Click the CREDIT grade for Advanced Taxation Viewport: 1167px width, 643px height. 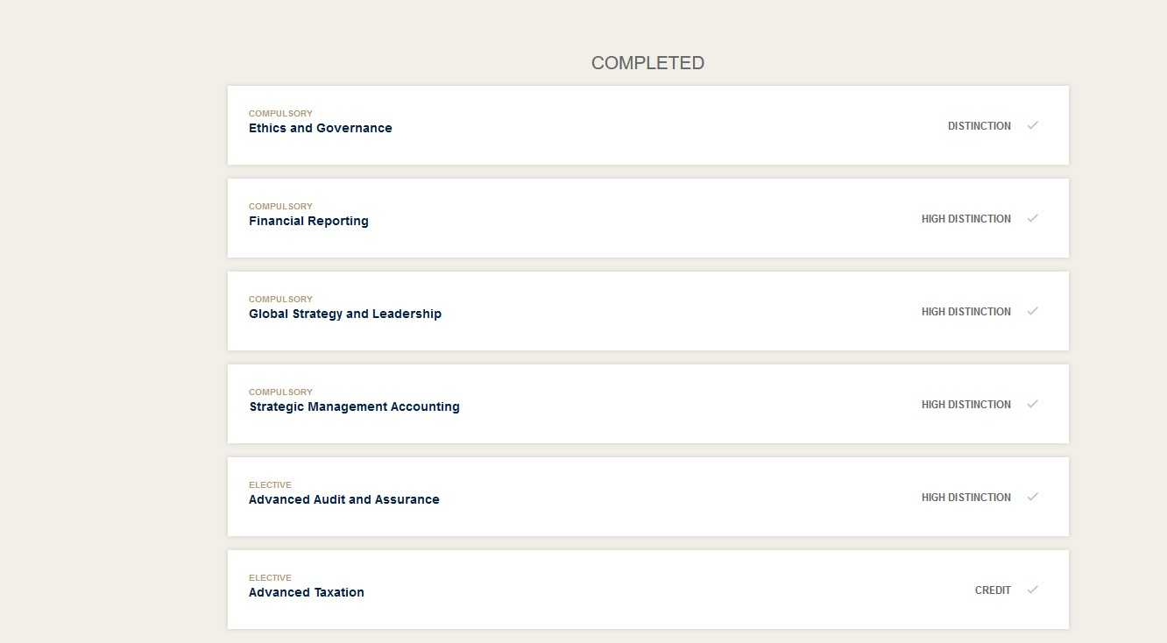pyautogui.click(x=993, y=590)
